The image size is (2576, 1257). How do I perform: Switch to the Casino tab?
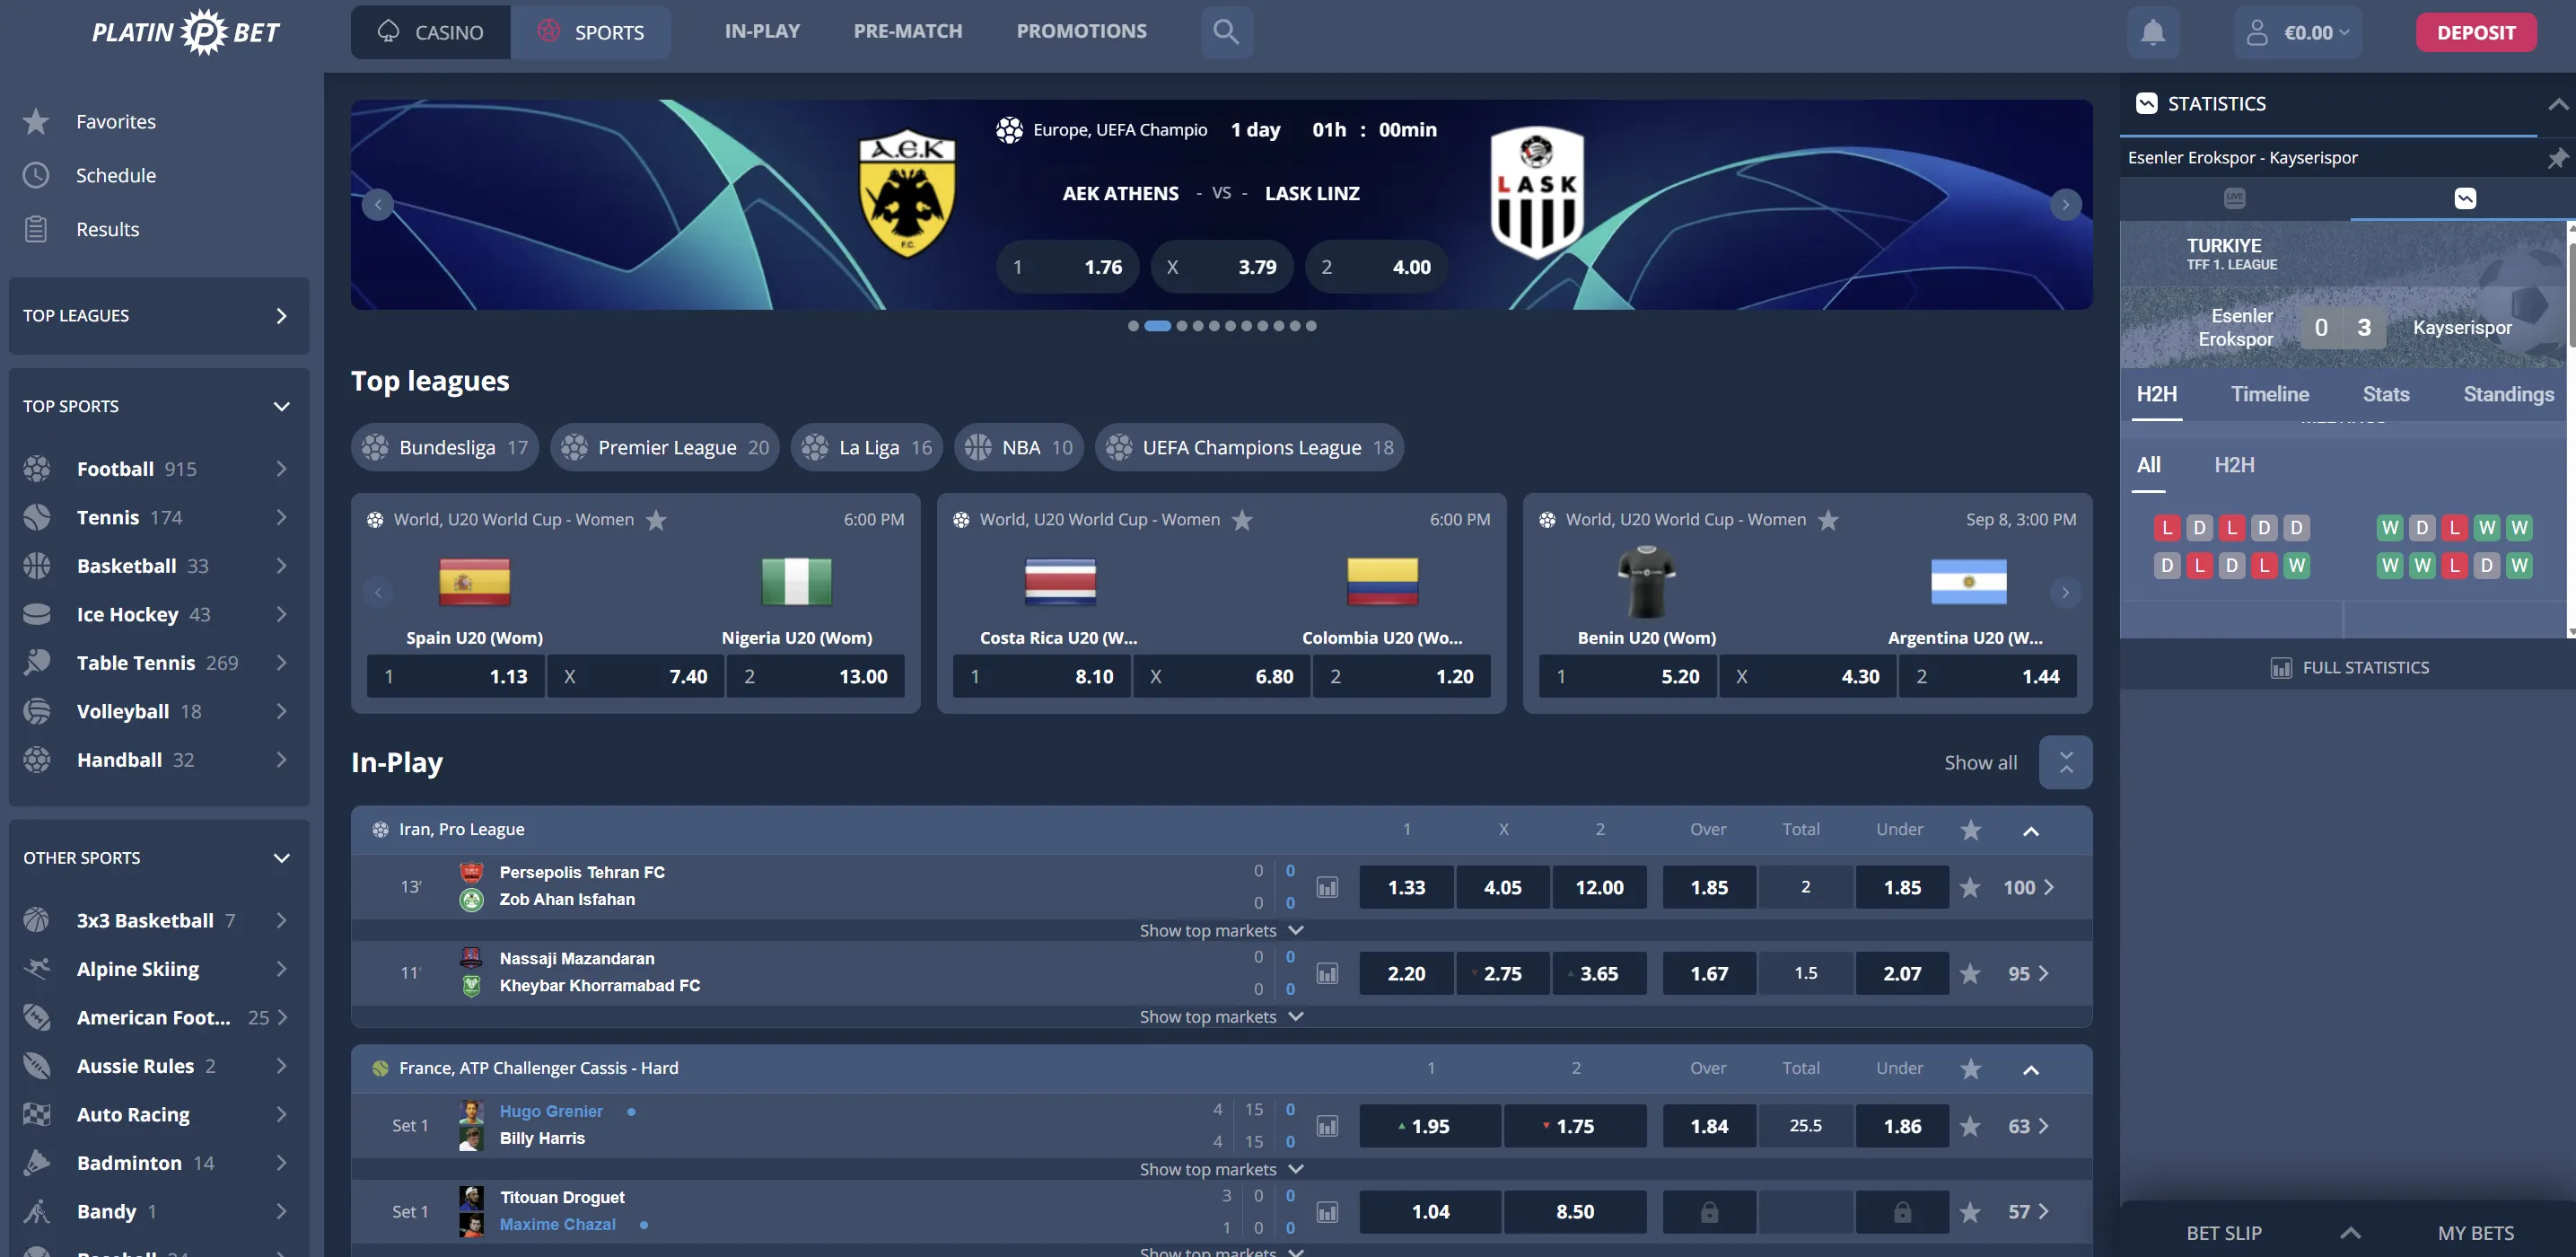430,32
